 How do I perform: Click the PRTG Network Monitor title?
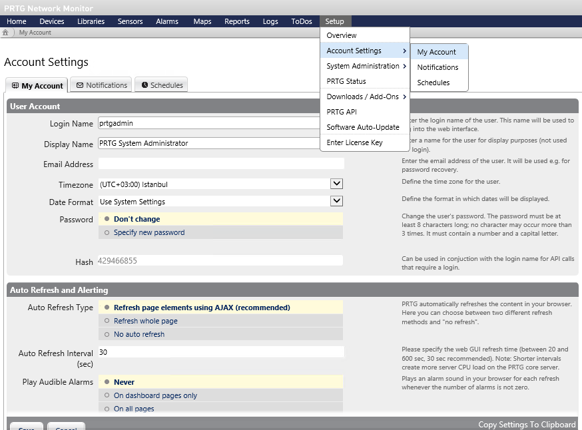49,8
